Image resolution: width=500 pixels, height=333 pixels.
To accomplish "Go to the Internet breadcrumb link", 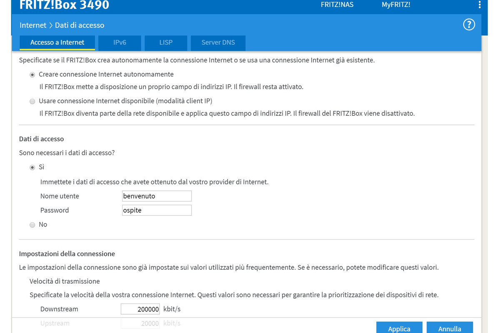I will [33, 25].
